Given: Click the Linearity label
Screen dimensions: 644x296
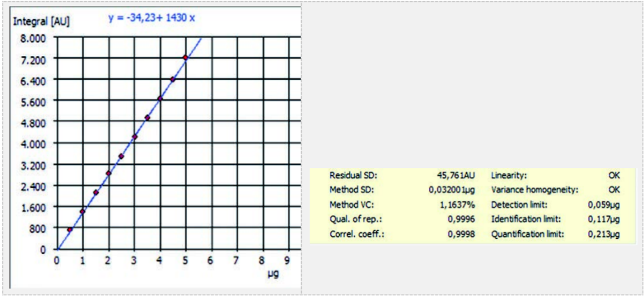Looking at the screenshot, I should click(509, 176).
